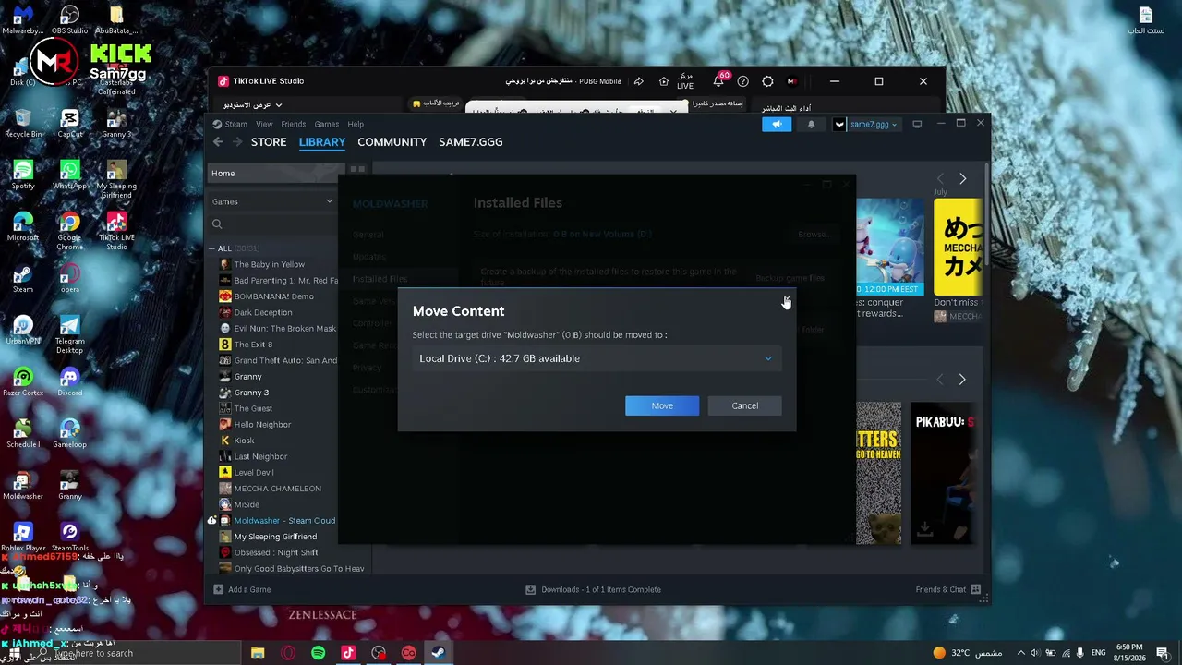Open the SAME7.GGG profile tab
The height and width of the screenshot is (665, 1182).
(x=471, y=142)
